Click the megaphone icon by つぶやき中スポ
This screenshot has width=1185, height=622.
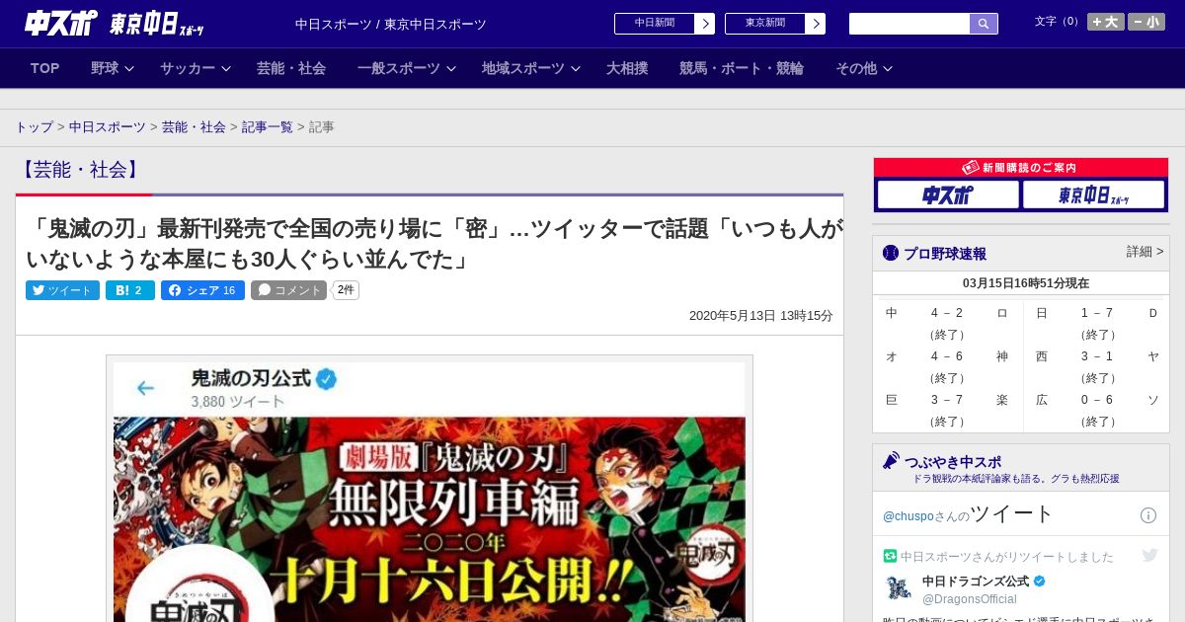pos(891,460)
